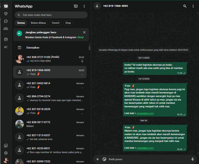Click the date label 14/12/2025
The image size is (199, 164).
144,79
